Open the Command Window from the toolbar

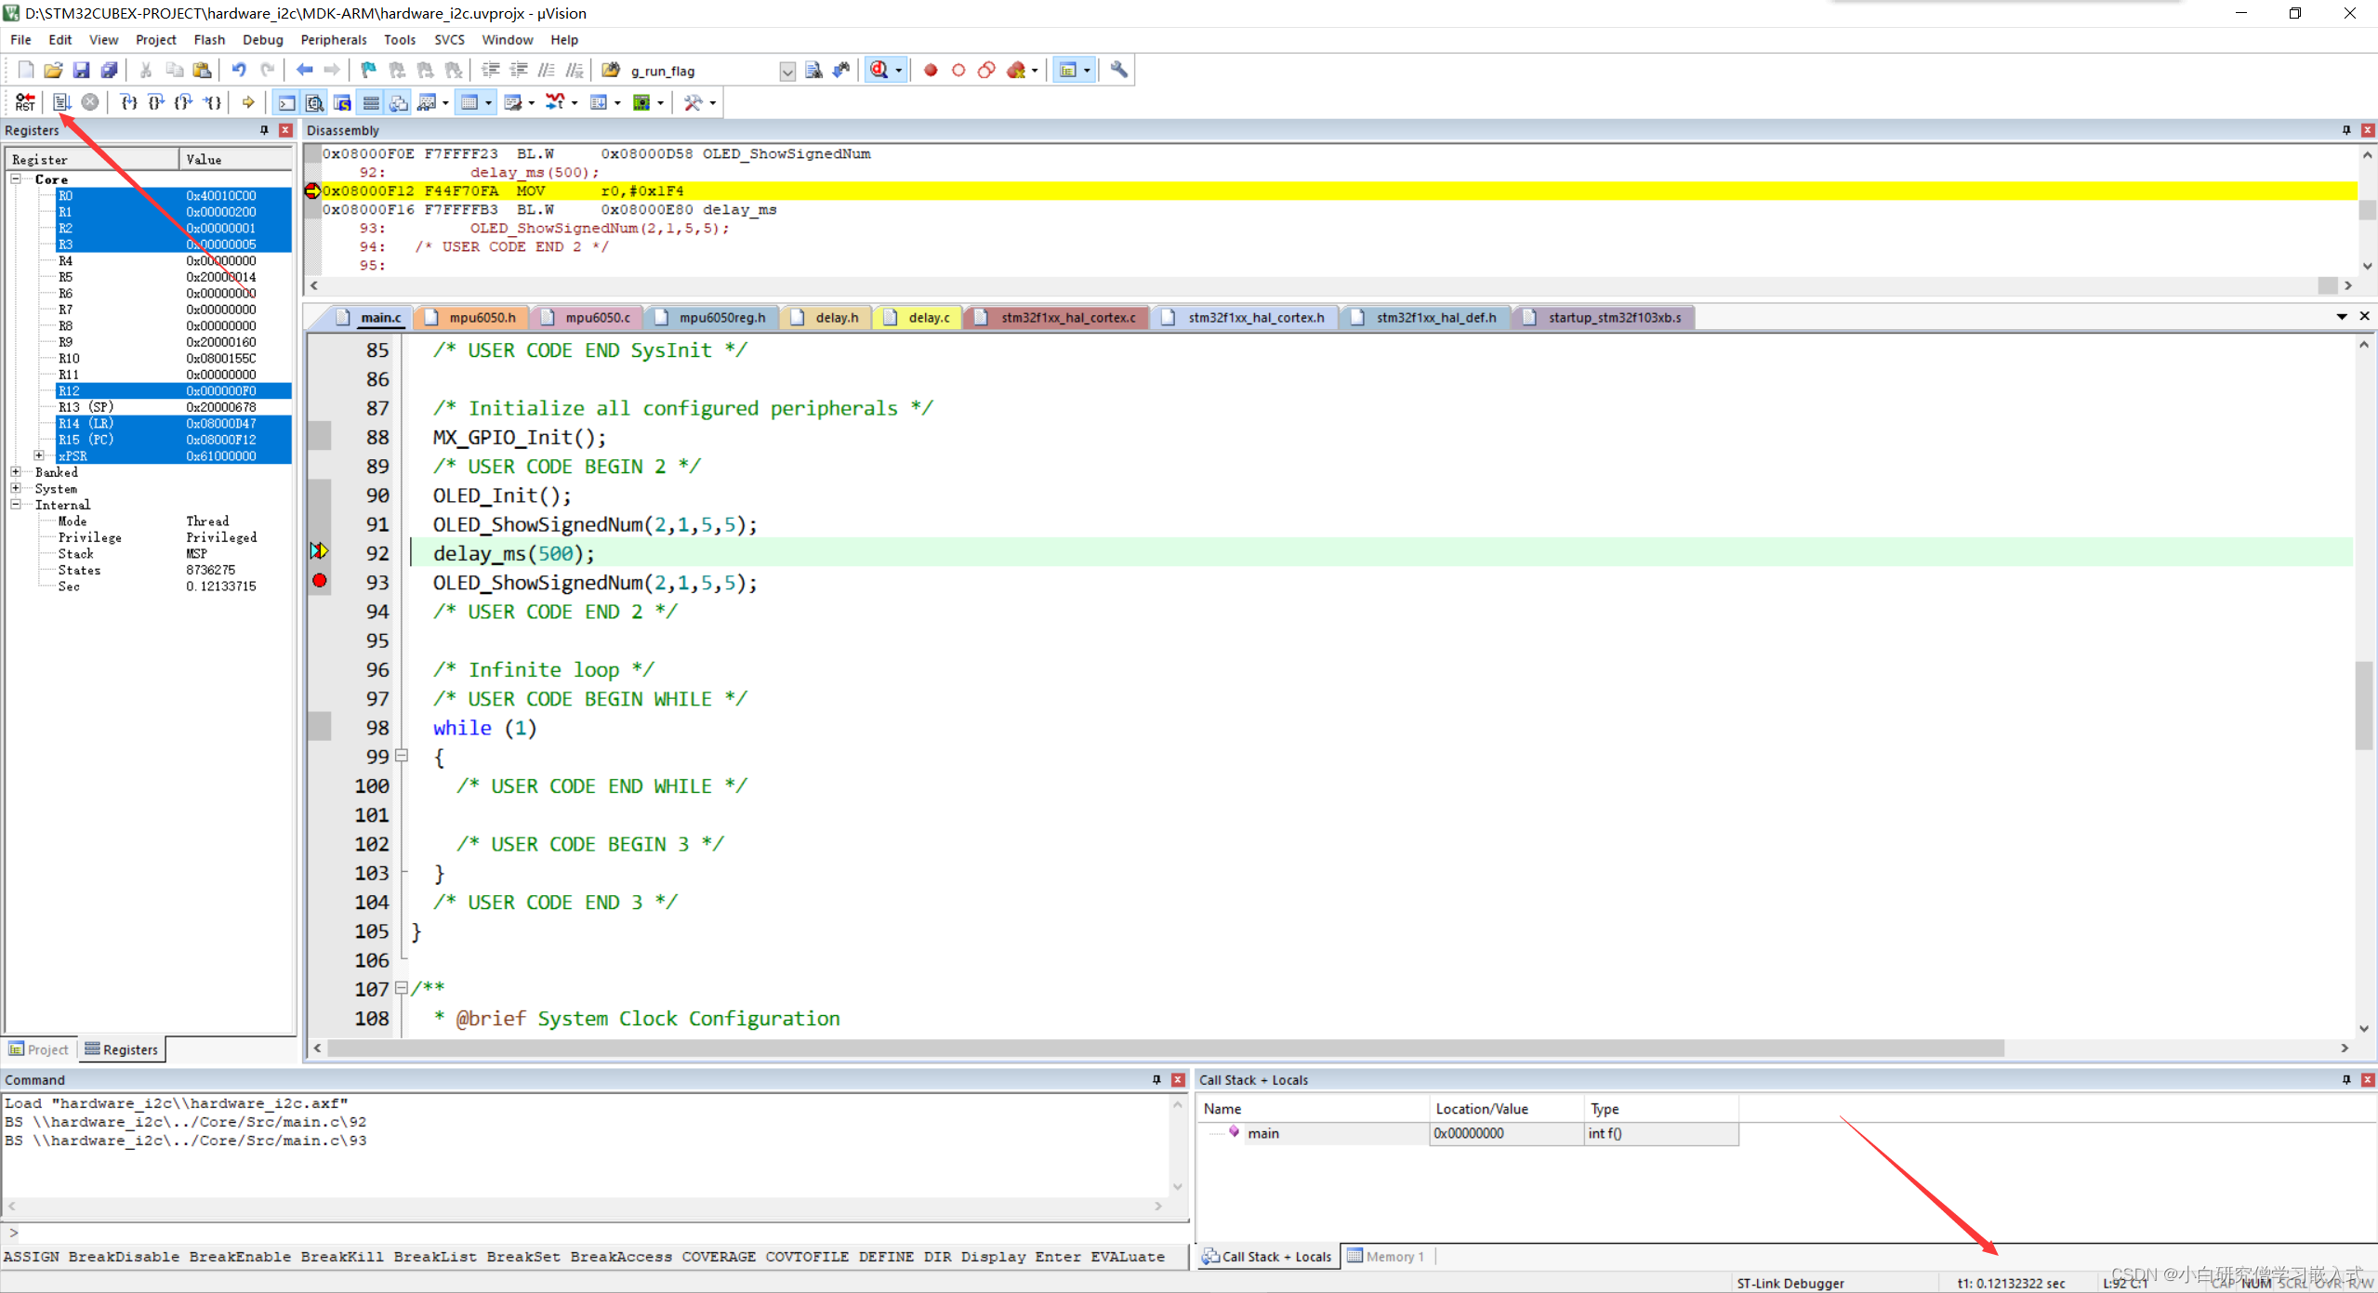point(285,102)
